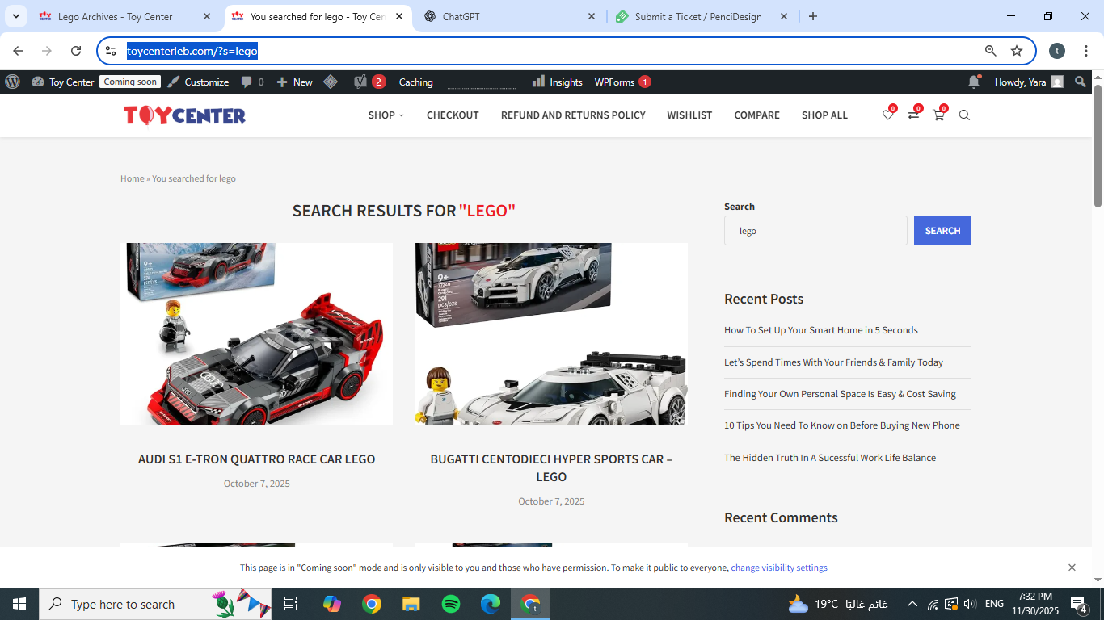Click the admin bar notifications bell

coord(974,82)
